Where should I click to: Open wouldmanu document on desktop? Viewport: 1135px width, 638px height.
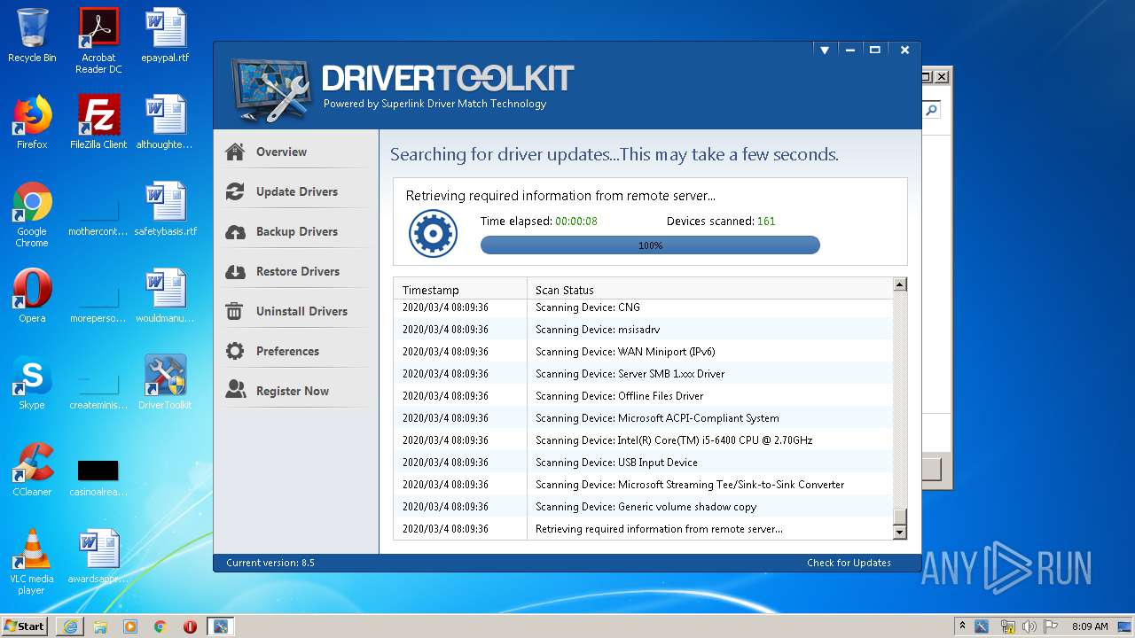pos(165,296)
